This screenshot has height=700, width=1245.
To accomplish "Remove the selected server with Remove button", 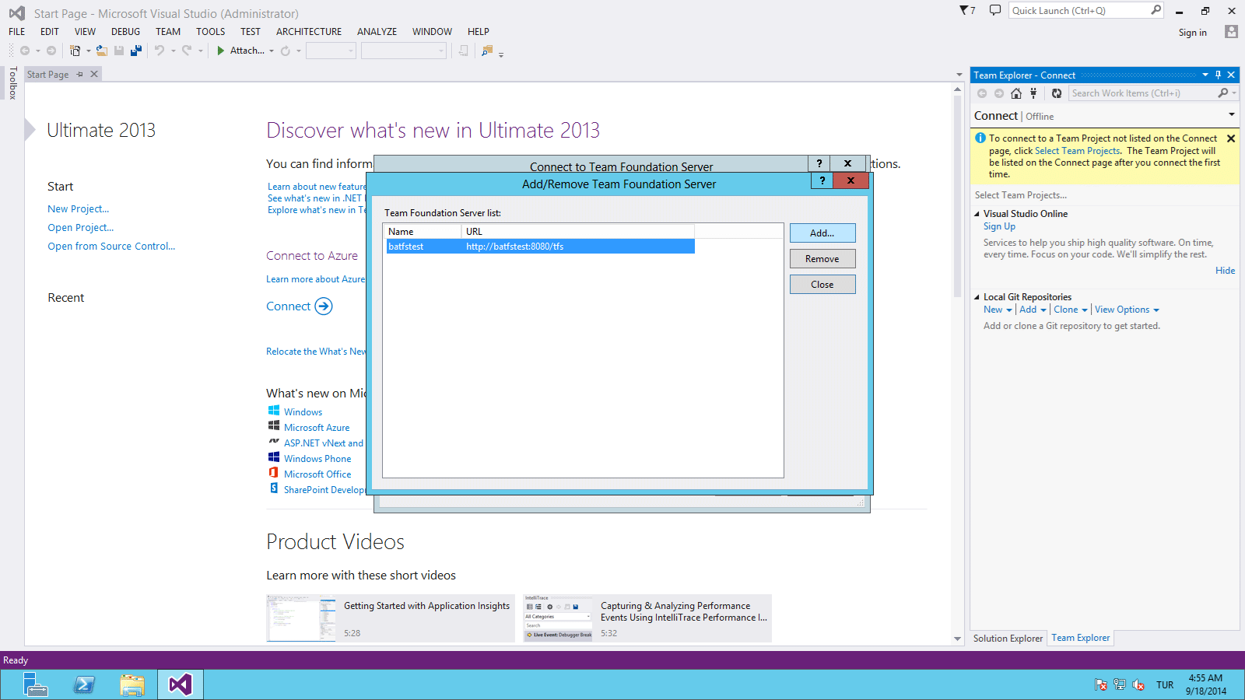I will click(822, 259).
